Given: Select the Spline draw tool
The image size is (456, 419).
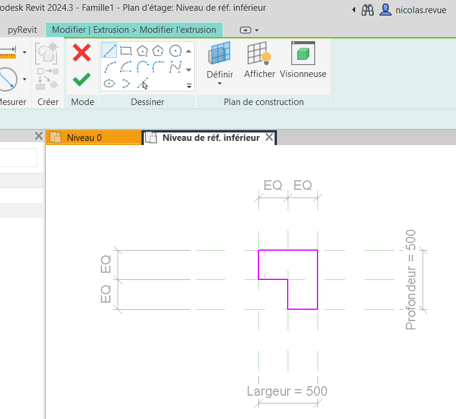Looking at the screenshot, I should coord(175,67).
